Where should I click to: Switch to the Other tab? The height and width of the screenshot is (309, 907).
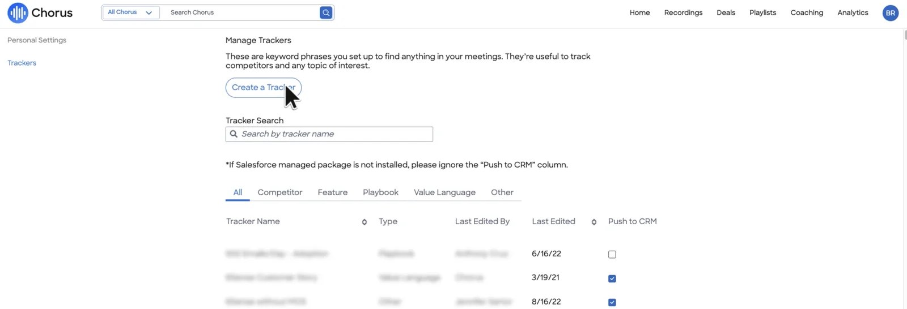[502, 192]
